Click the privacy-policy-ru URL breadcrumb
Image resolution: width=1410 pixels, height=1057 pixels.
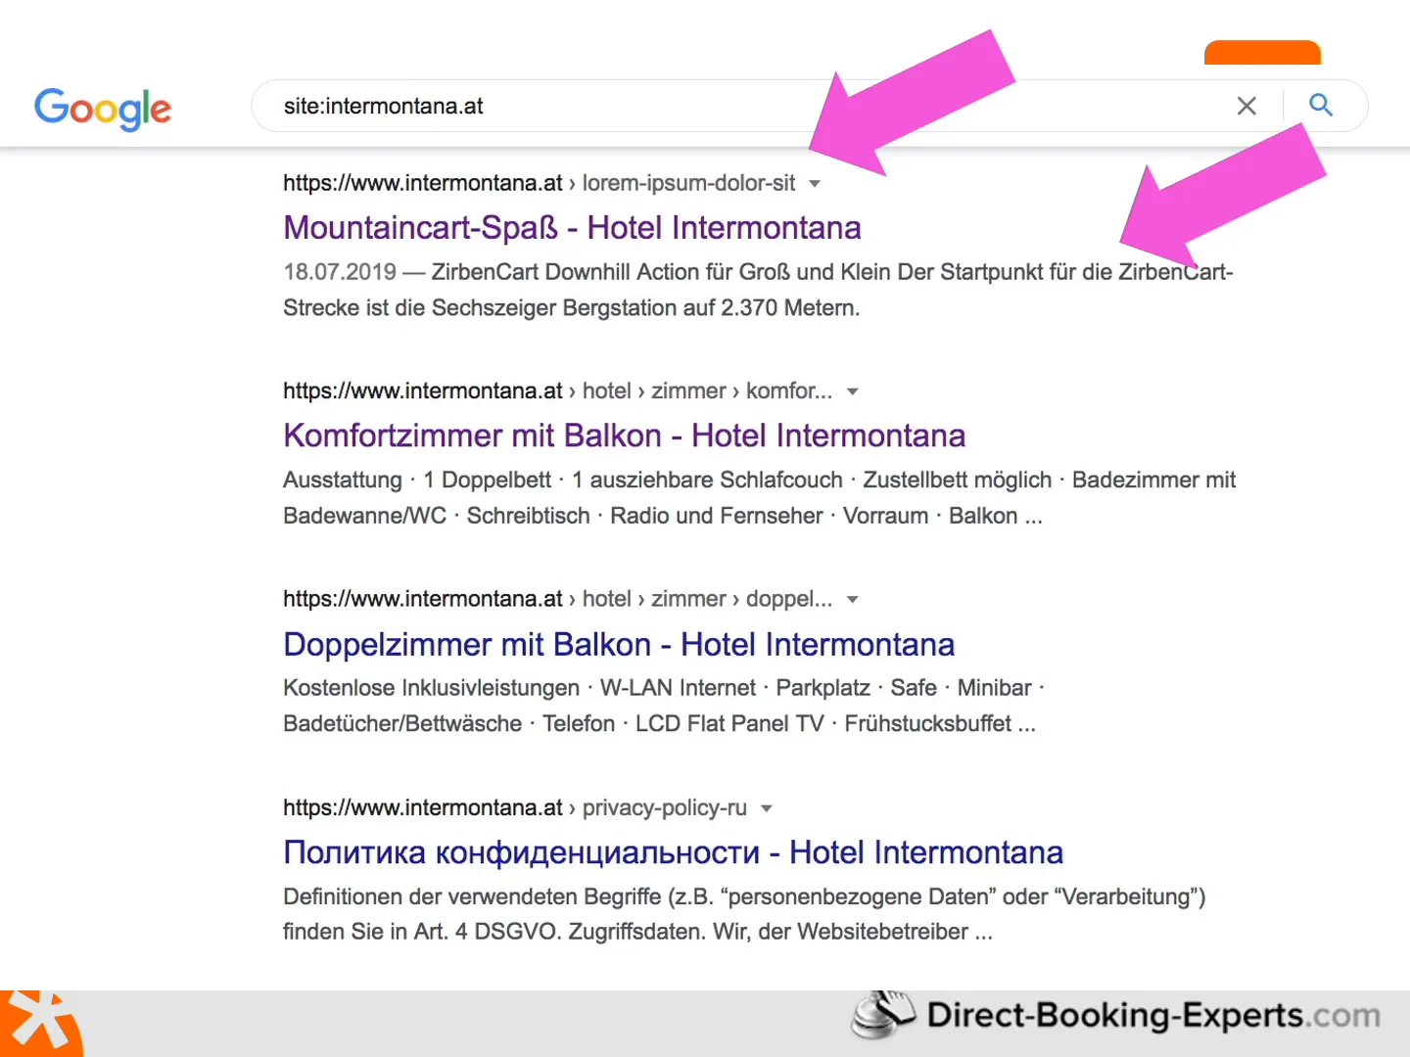(664, 807)
